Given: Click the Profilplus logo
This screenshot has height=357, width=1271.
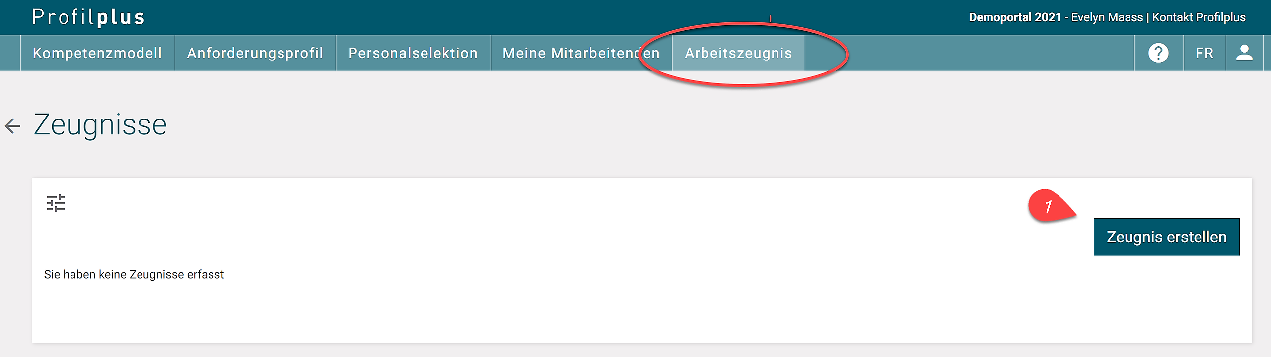Looking at the screenshot, I should (x=88, y=17).
